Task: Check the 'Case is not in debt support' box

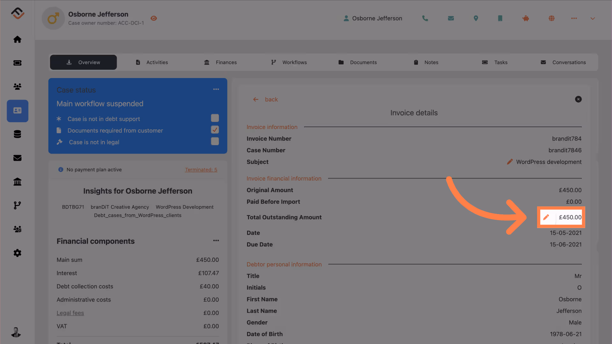Action: [215, 118]
